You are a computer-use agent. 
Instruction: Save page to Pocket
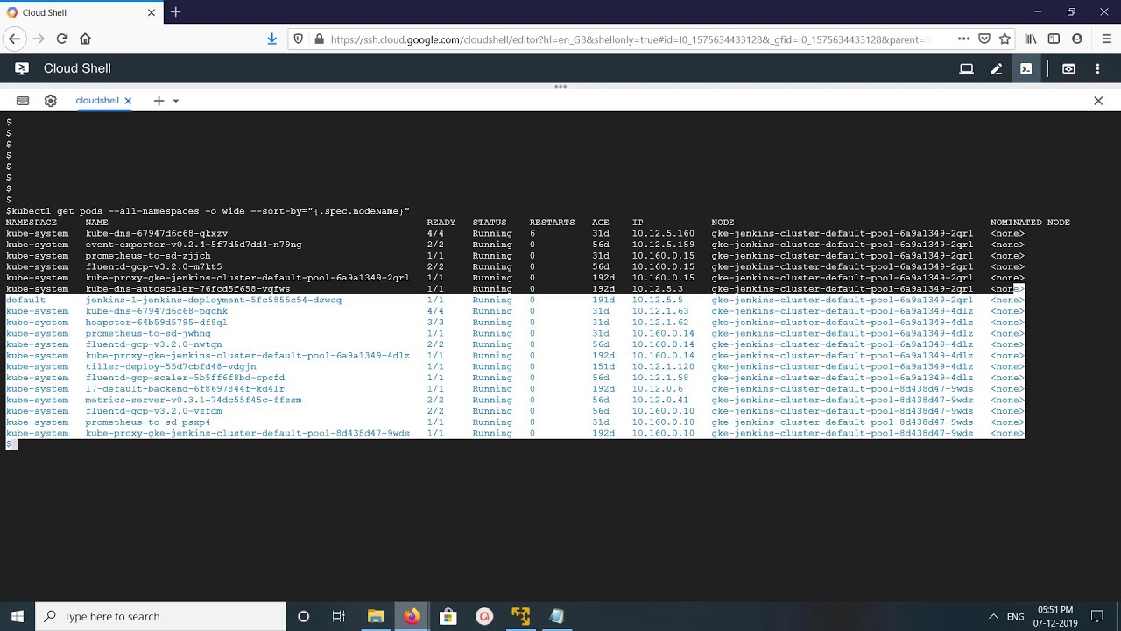(x=984, y=39)
